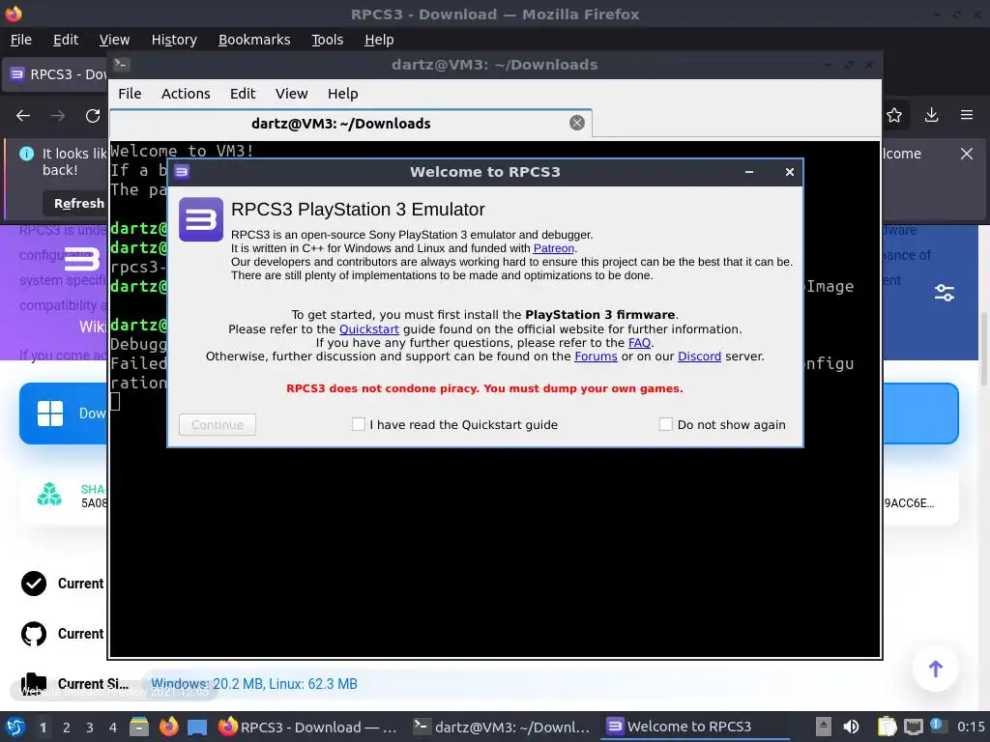This screenshot has height=742, width=990.
Task: Check 'I have read the Quickstart guide'
Action: (358, 425)
